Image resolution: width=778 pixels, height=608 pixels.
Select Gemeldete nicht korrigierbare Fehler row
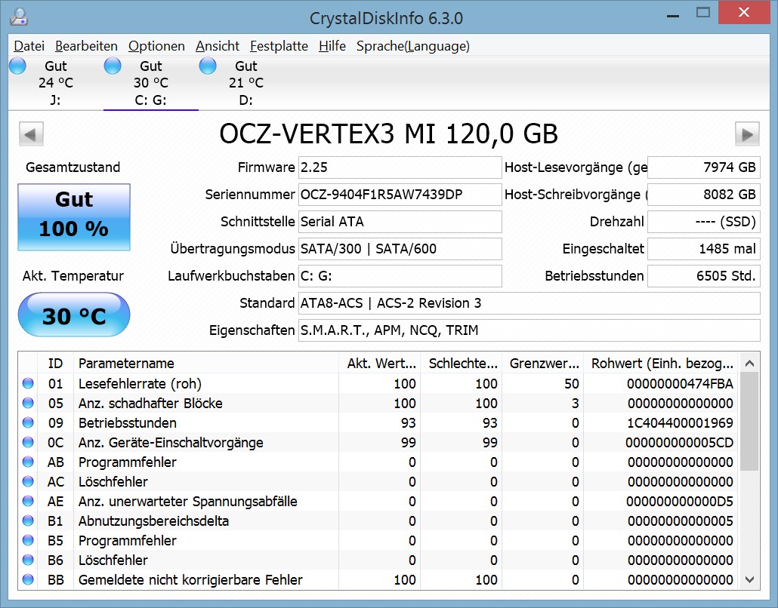point(378,580)
